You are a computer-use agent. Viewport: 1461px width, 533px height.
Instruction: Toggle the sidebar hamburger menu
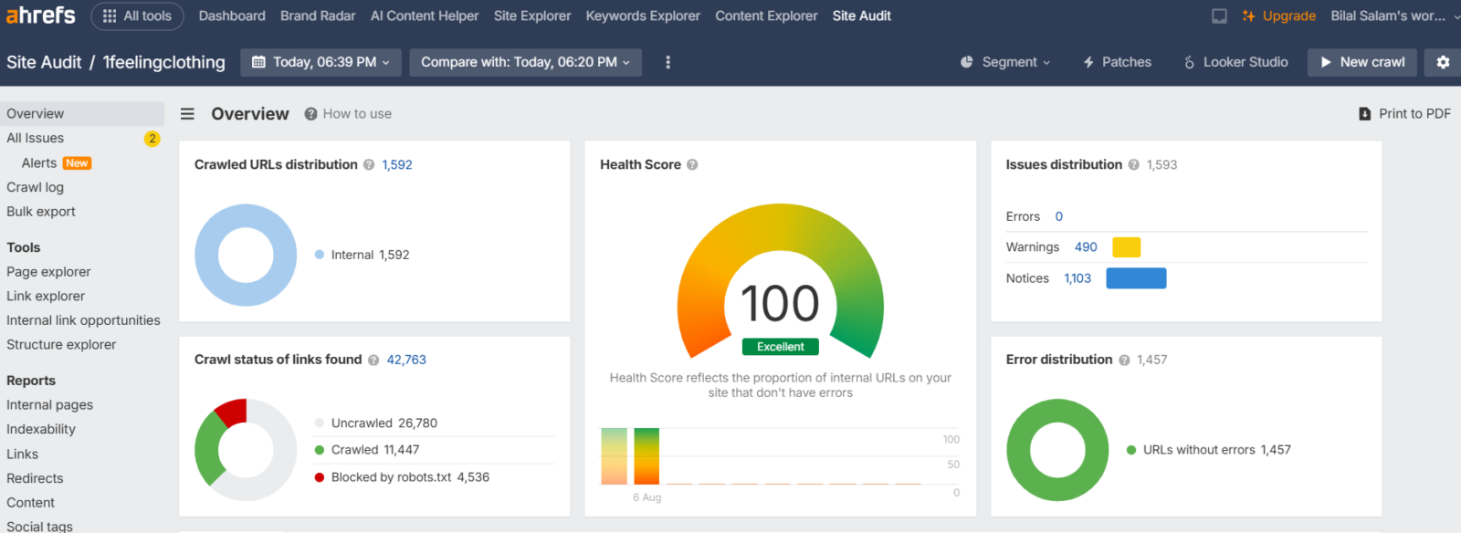[x=187, y=114]
